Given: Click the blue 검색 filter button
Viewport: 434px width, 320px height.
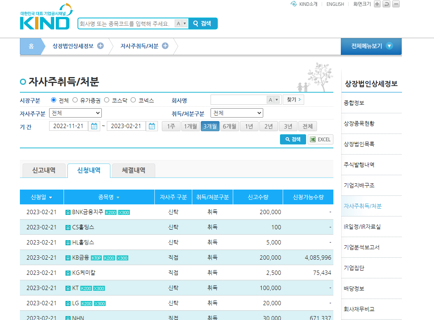Looking at the screenshot, I should (x=293, y=139).
